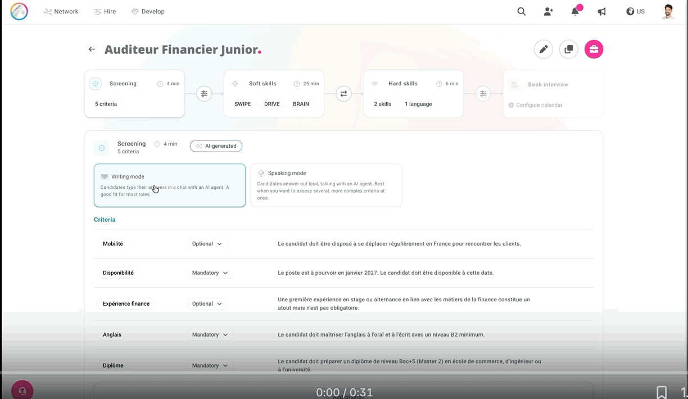
Task: Click the swap arrows icon between Soft and Hard skills
Action: 343,94
